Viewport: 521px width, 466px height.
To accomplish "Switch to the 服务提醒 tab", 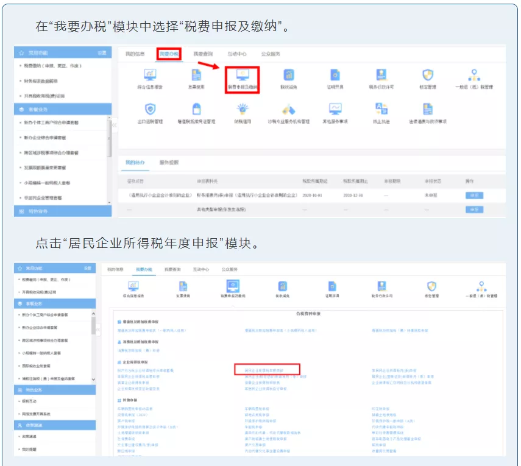I will [169, 163].
